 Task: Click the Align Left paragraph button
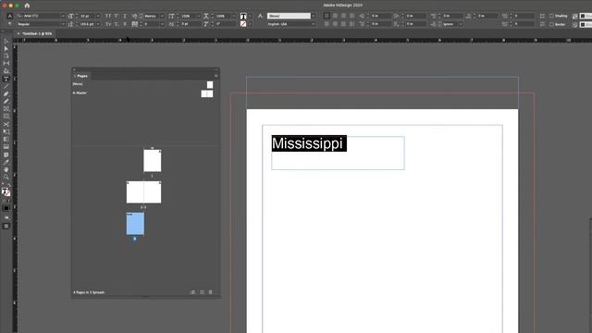(327, 16)
